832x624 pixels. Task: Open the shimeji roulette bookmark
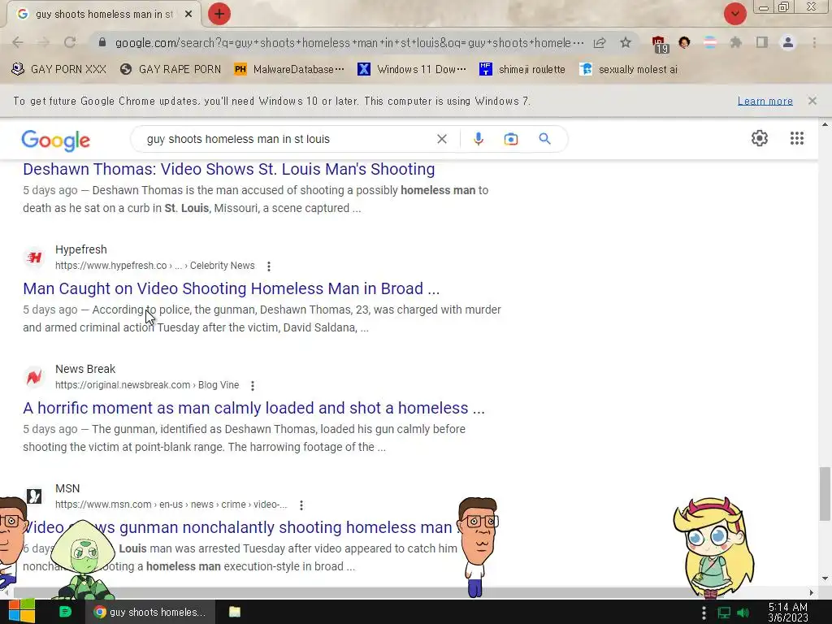point(522,70)
